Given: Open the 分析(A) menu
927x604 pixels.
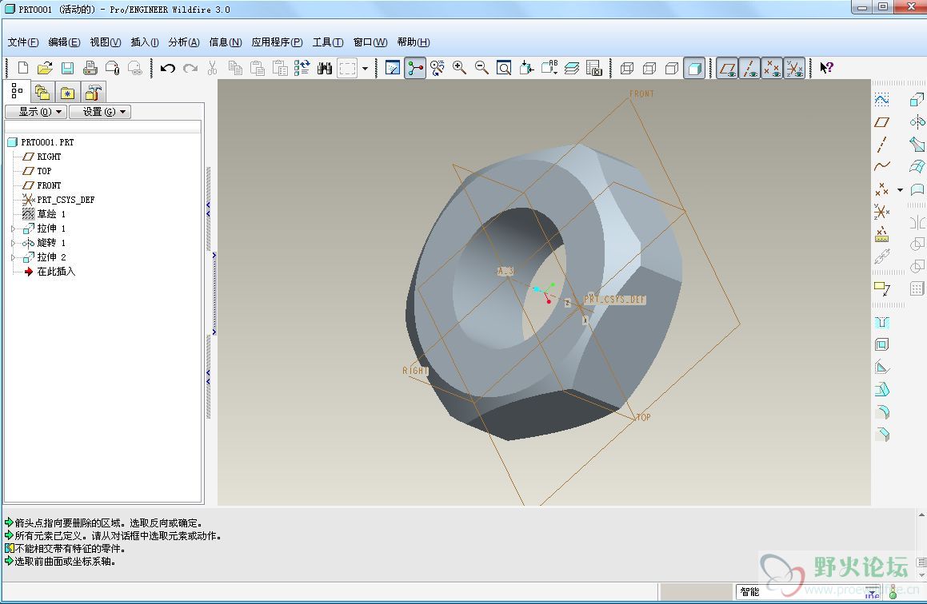Looking at the screenshot, I should pos(184,42).
